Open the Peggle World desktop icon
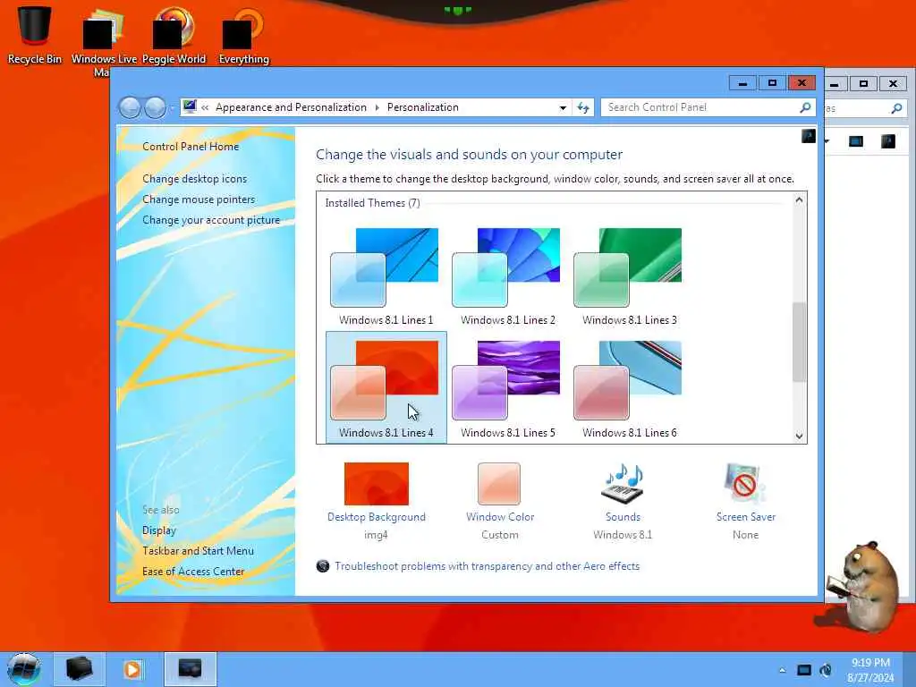The height and width of the screenshot is (687, 916). (x=174, y=35)
